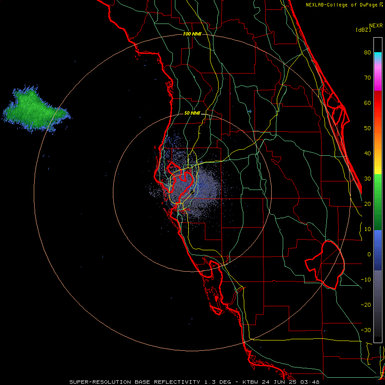Click the 10 value on the dBZ scale
This screenshot has width=385, height=385.
(x=367, y=229)
